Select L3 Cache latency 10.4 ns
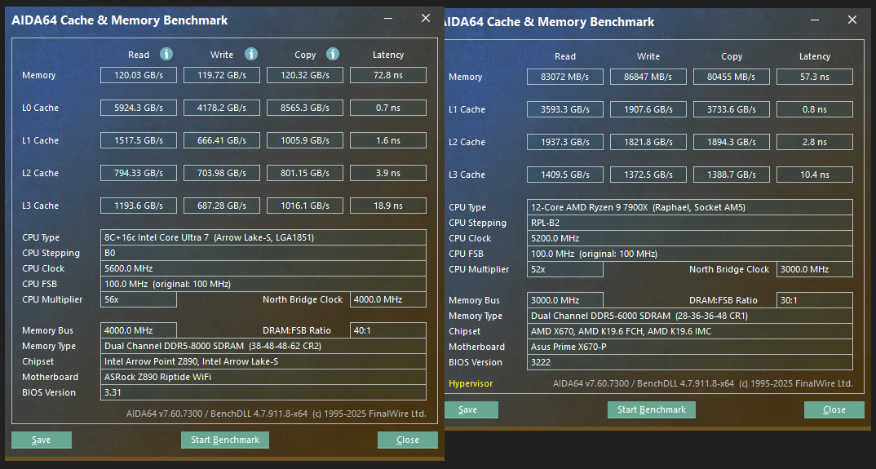876x469 pixels. click(x=815, y=175)
